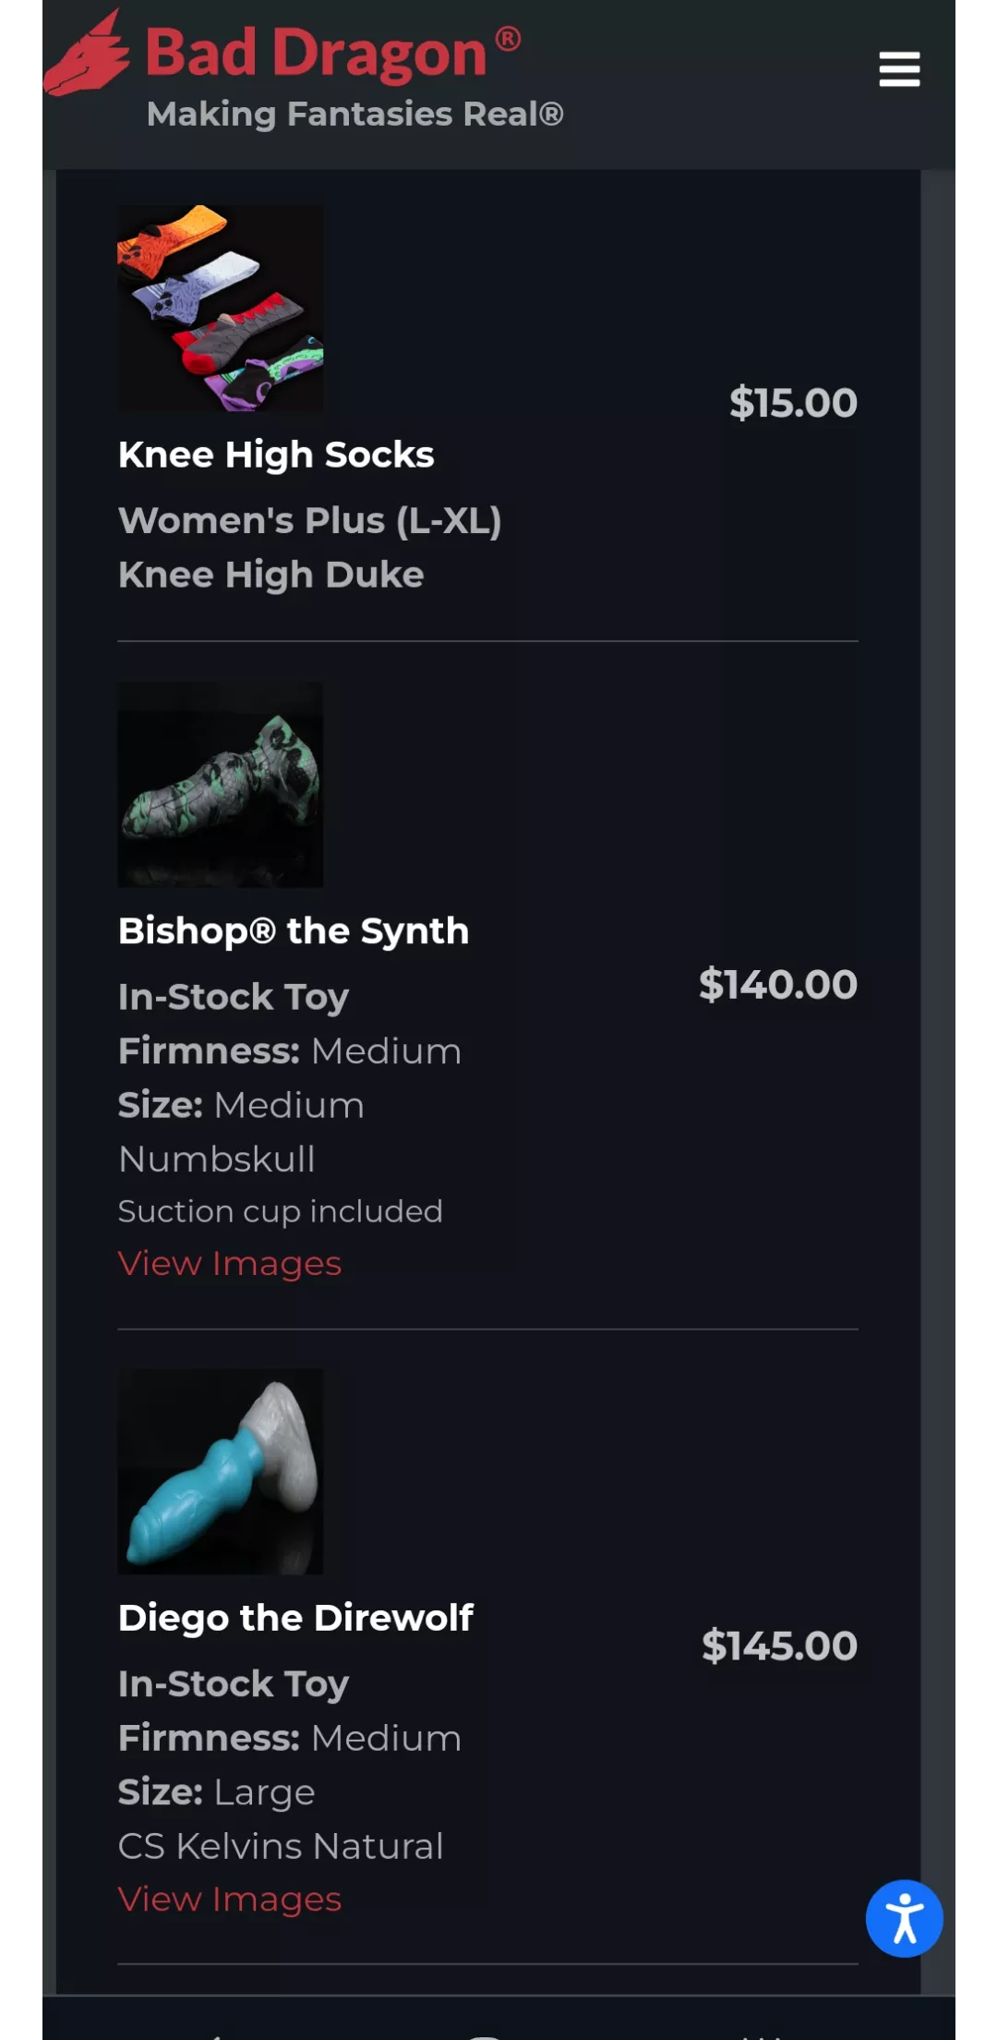Image resolution: width=997 pixels, height=2040 pixels.
Task: Tap the Knee High Socks product thumbnail
Action: 221,308
